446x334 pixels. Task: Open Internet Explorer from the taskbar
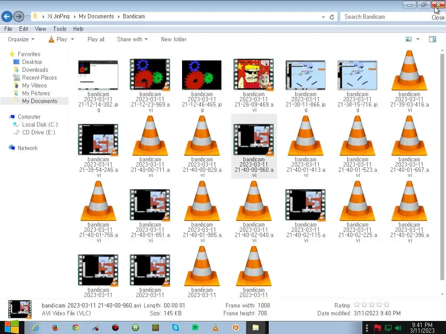35,327
